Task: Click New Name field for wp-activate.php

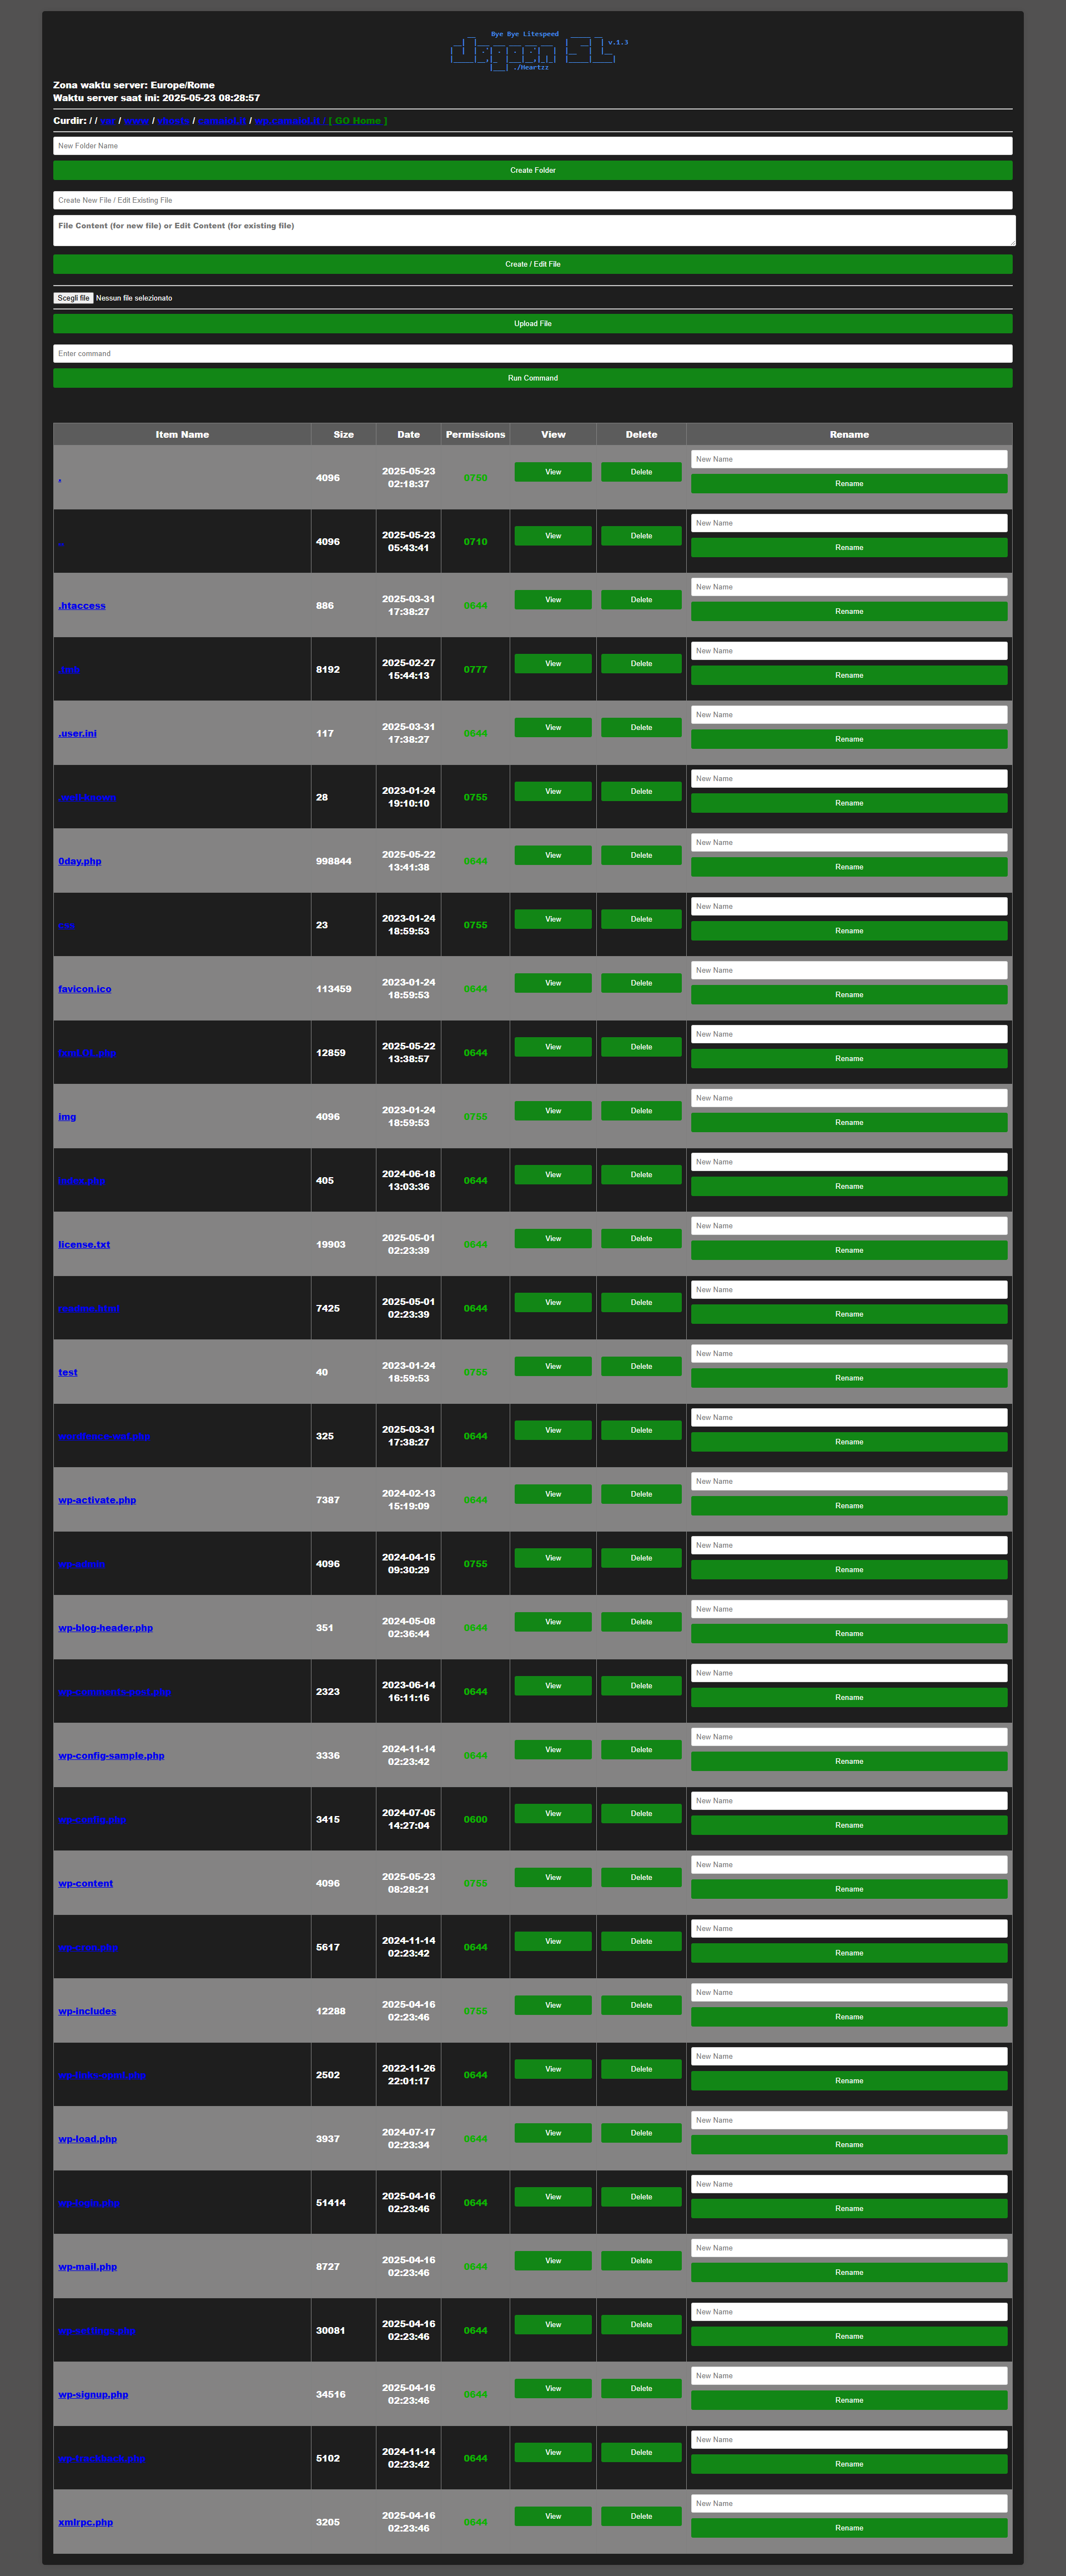Action: click(x=848, y=1482)
